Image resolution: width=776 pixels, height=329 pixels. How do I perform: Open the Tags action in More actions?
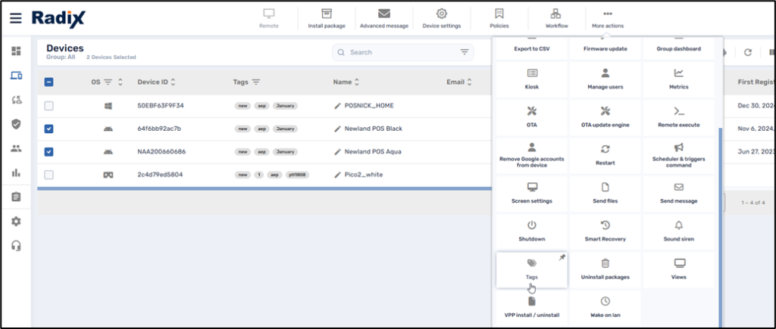click(531, 268)
